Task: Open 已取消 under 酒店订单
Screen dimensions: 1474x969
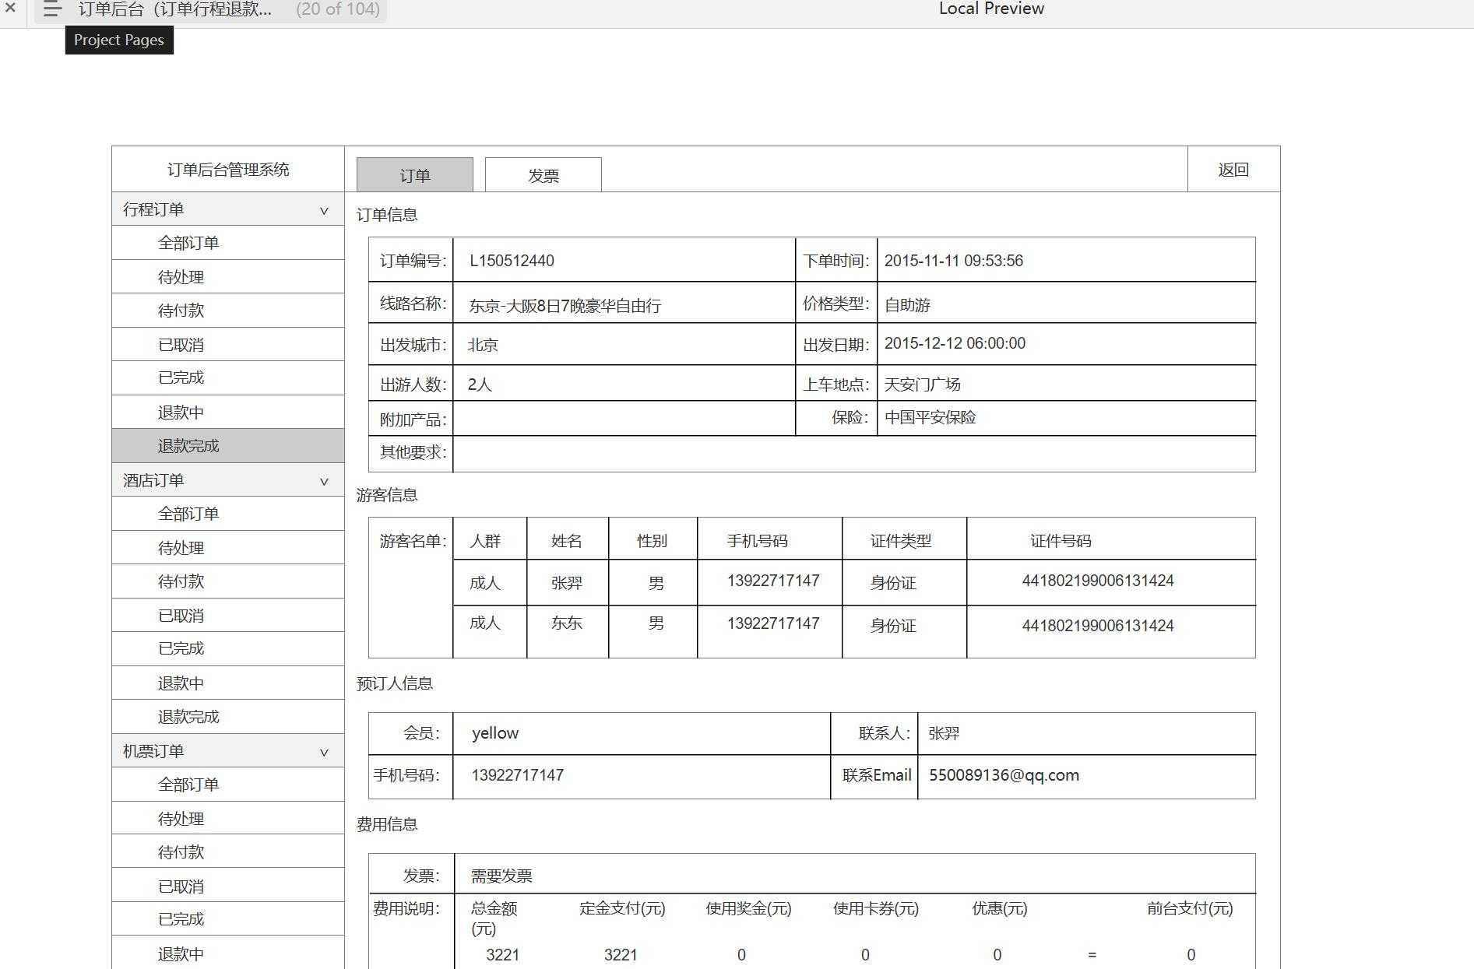Action: pyautogui.click(x=181, y=616)
